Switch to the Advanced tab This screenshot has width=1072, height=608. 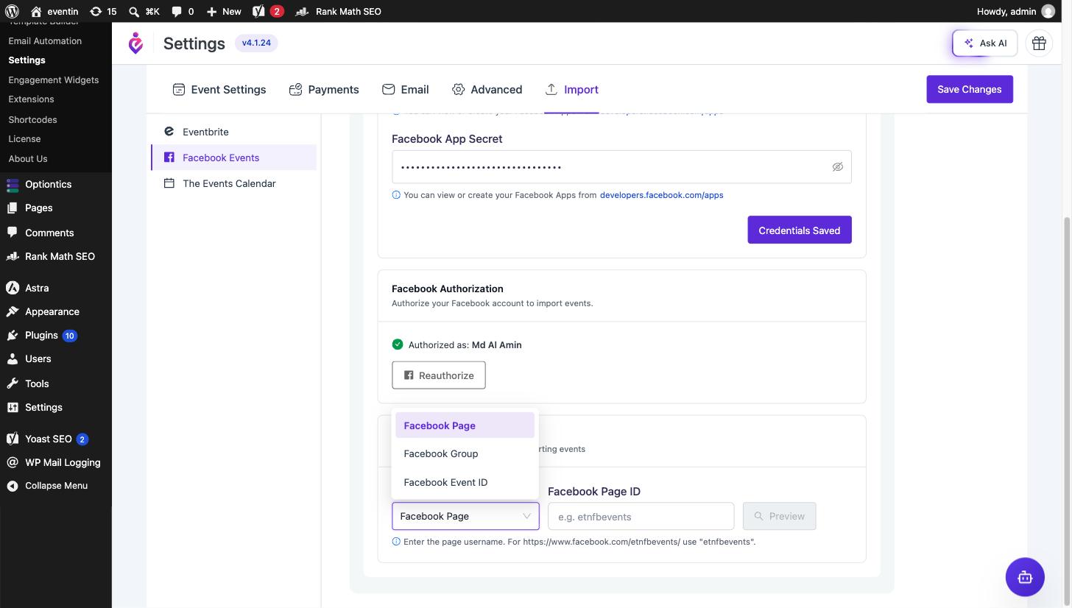pyautogui.click(x=487, y=89)
